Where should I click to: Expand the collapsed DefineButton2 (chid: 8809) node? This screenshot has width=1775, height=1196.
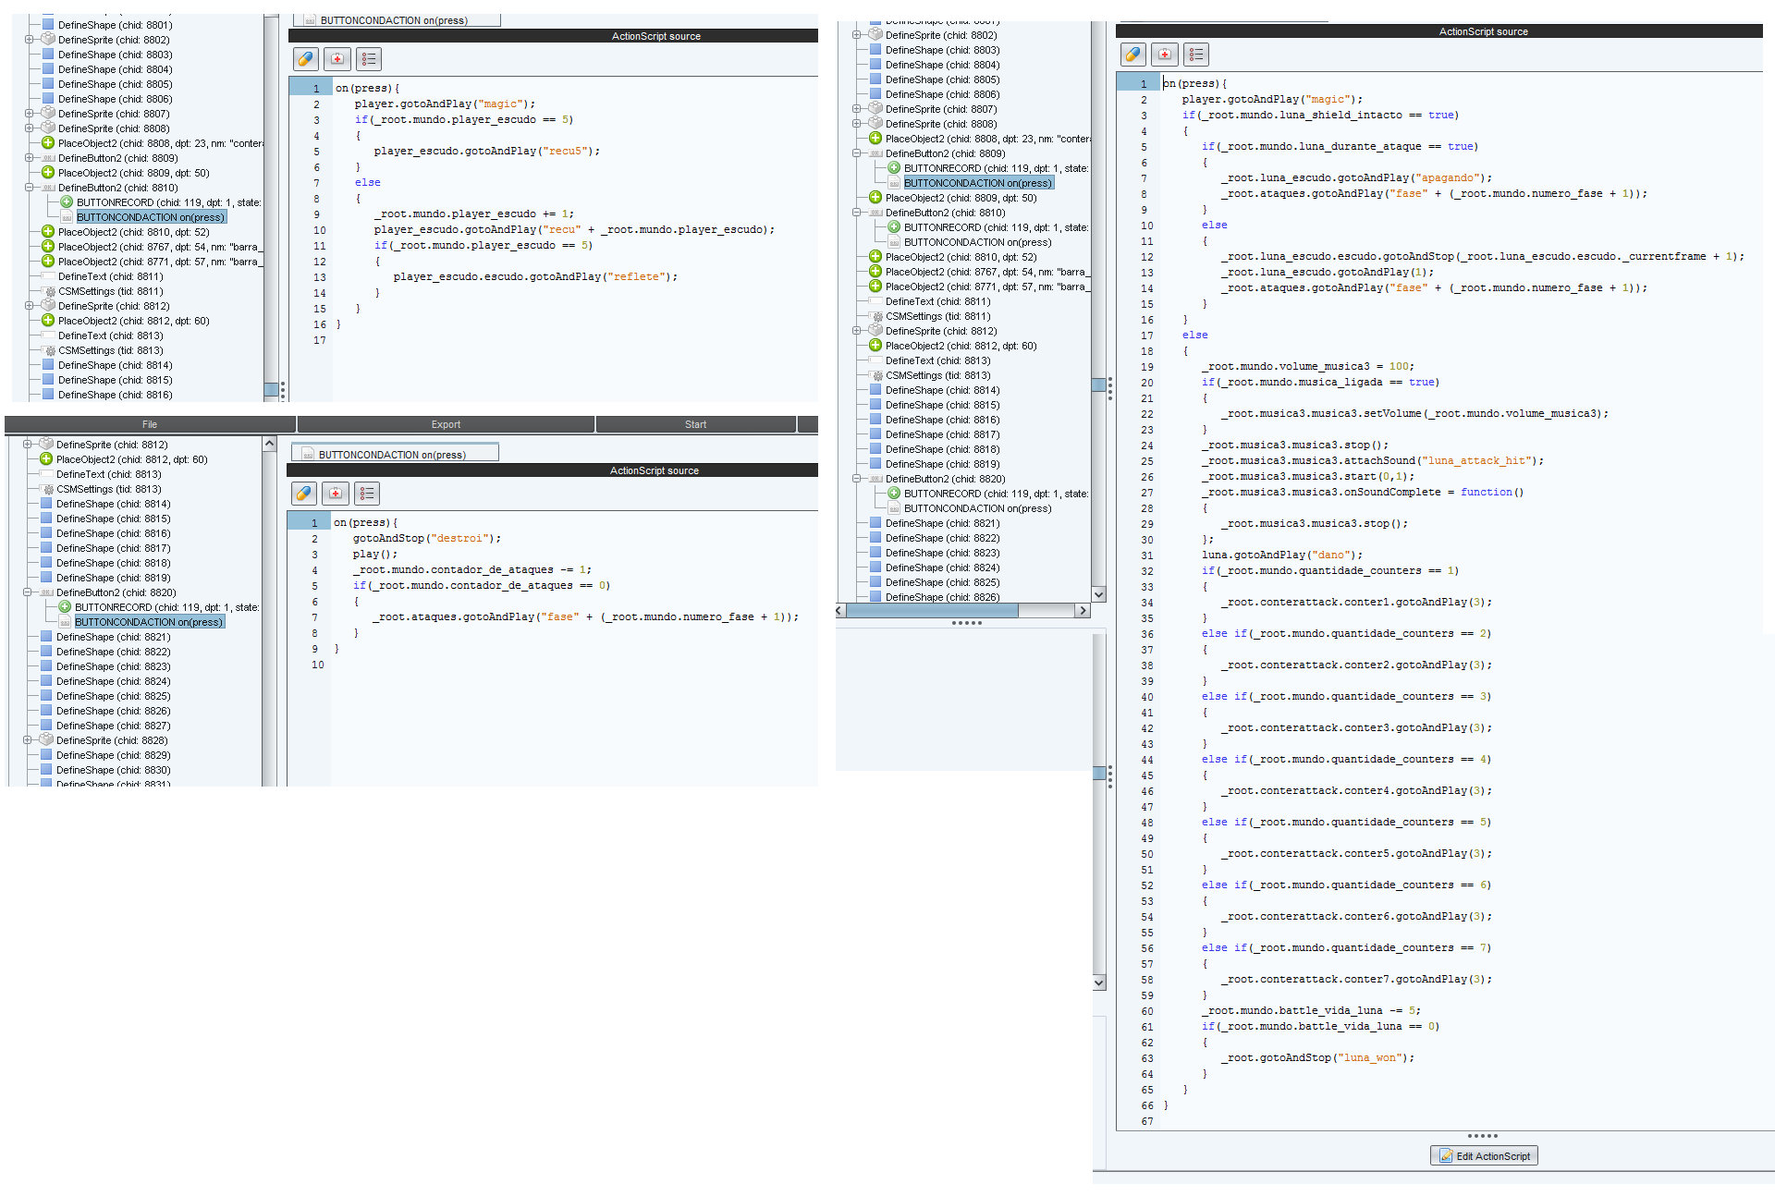(x=30, y=158)
